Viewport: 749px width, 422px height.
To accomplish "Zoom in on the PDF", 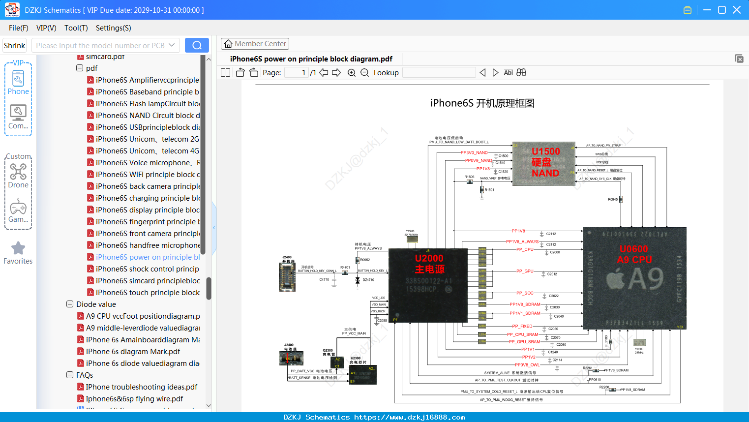I will 352,73.
